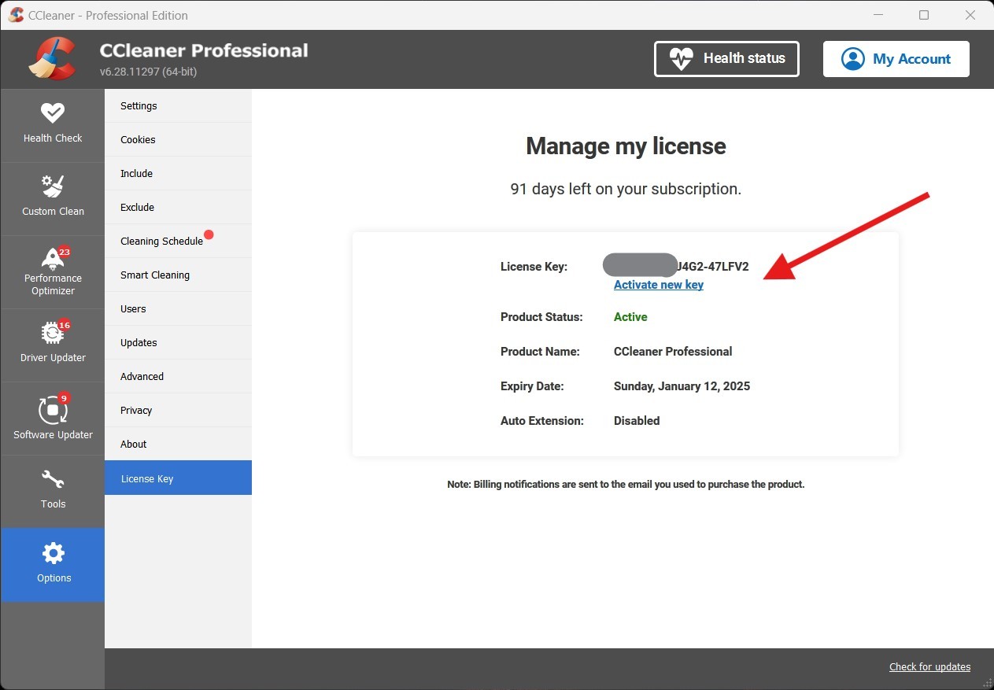Click the user avatar icon in My Account
The image size is (994, 690).
852,59
